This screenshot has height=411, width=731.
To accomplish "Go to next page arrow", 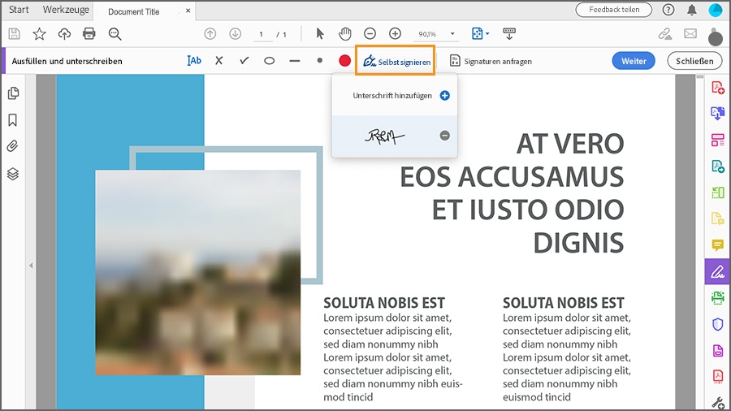I will (236, 33).
